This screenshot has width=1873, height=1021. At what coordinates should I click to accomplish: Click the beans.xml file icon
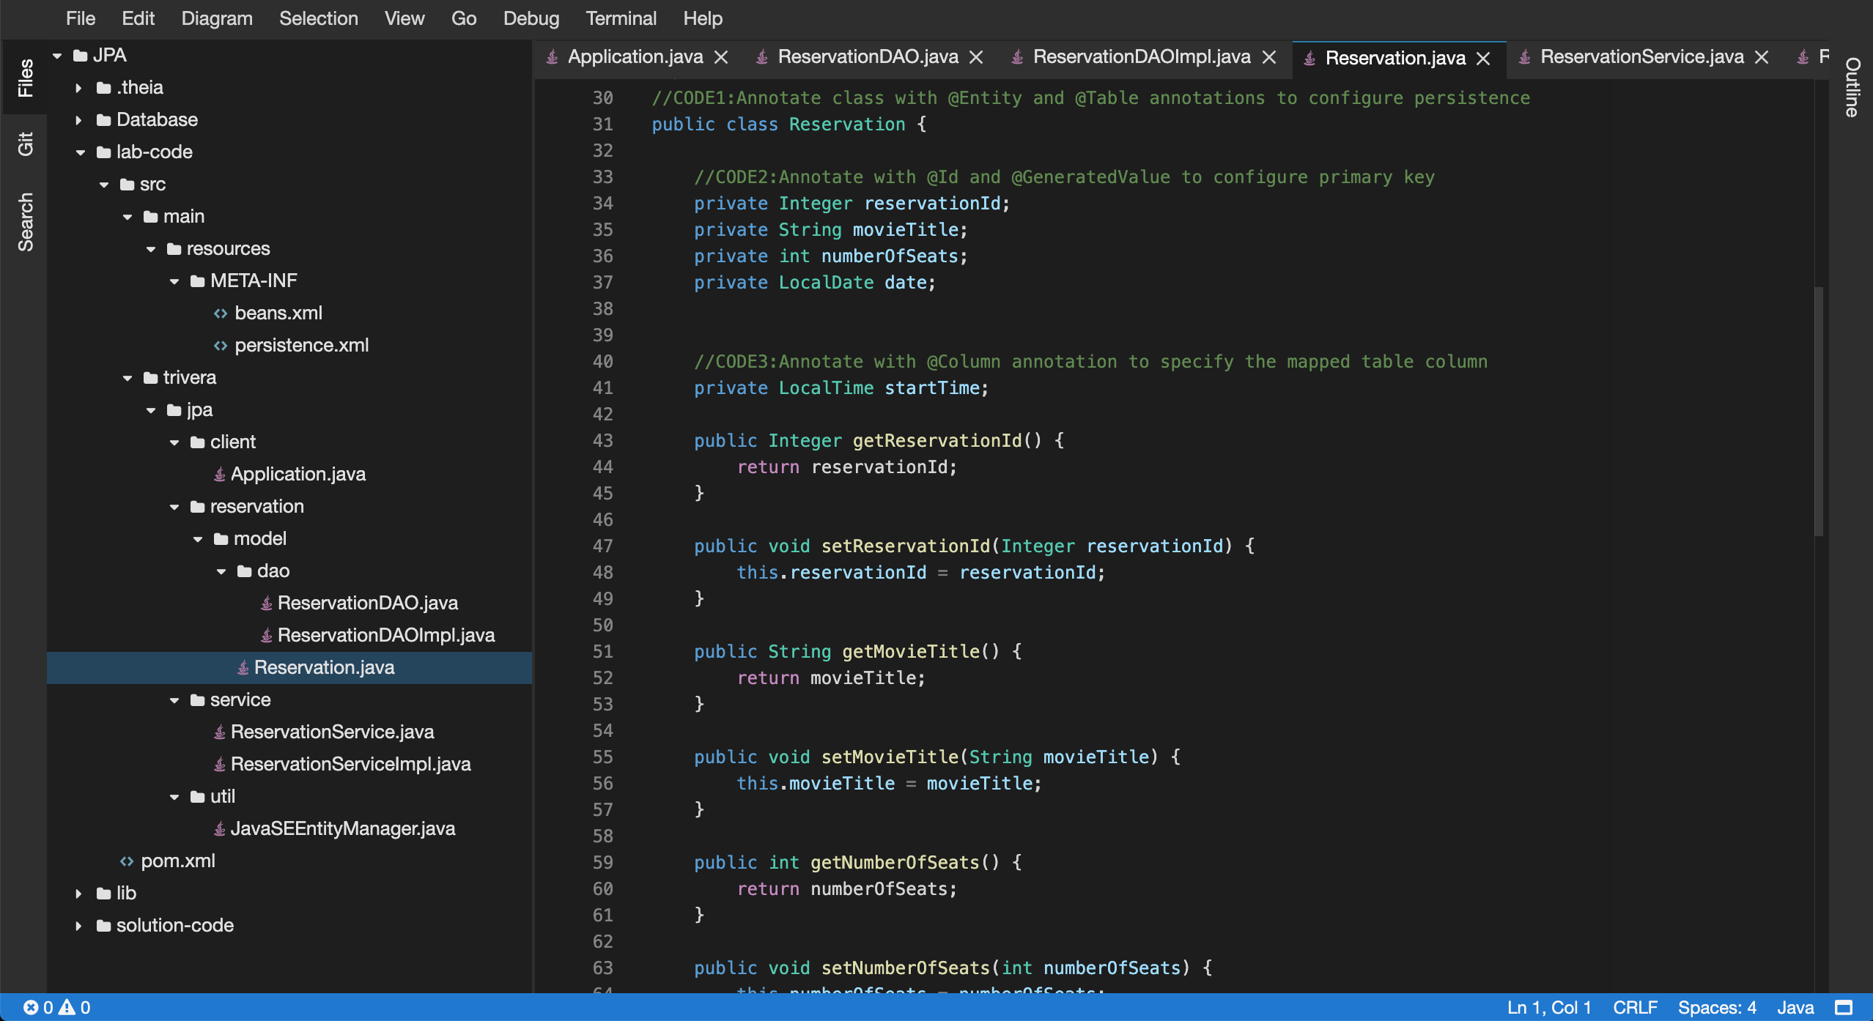[x=221, y=313]
